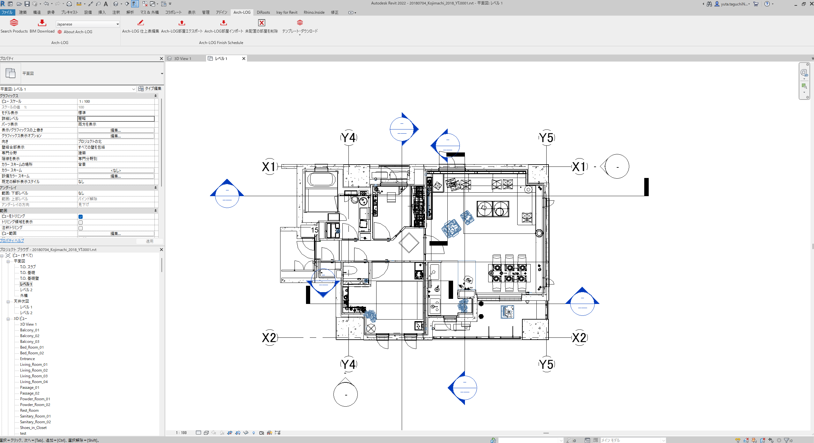Click the delete unplaced rooms icon
The image size is (814, 443).
[x=261, y=23]
